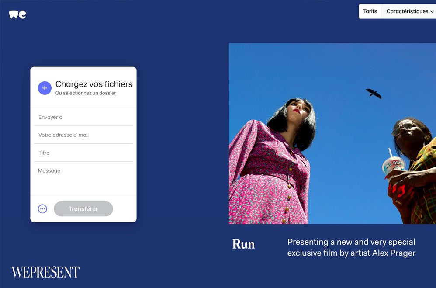Focus the 'Votre adresse e-mail' field
This screenshot has height=288, width=436.
pos(83,135)
